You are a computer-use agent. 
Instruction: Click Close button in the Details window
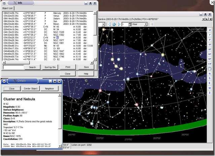pos(12,89)
